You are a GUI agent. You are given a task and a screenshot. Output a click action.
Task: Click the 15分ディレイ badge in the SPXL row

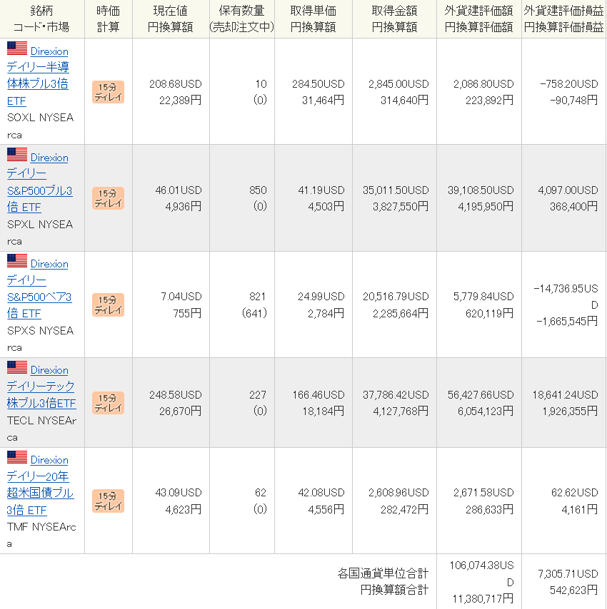click(108, 198)
